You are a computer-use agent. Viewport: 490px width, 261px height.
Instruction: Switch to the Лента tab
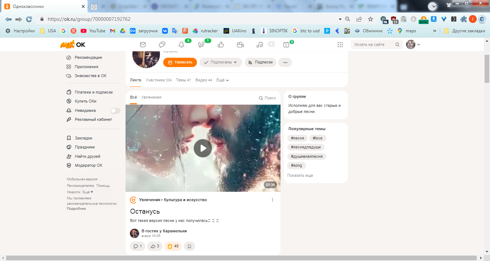[x=136, y=80]
